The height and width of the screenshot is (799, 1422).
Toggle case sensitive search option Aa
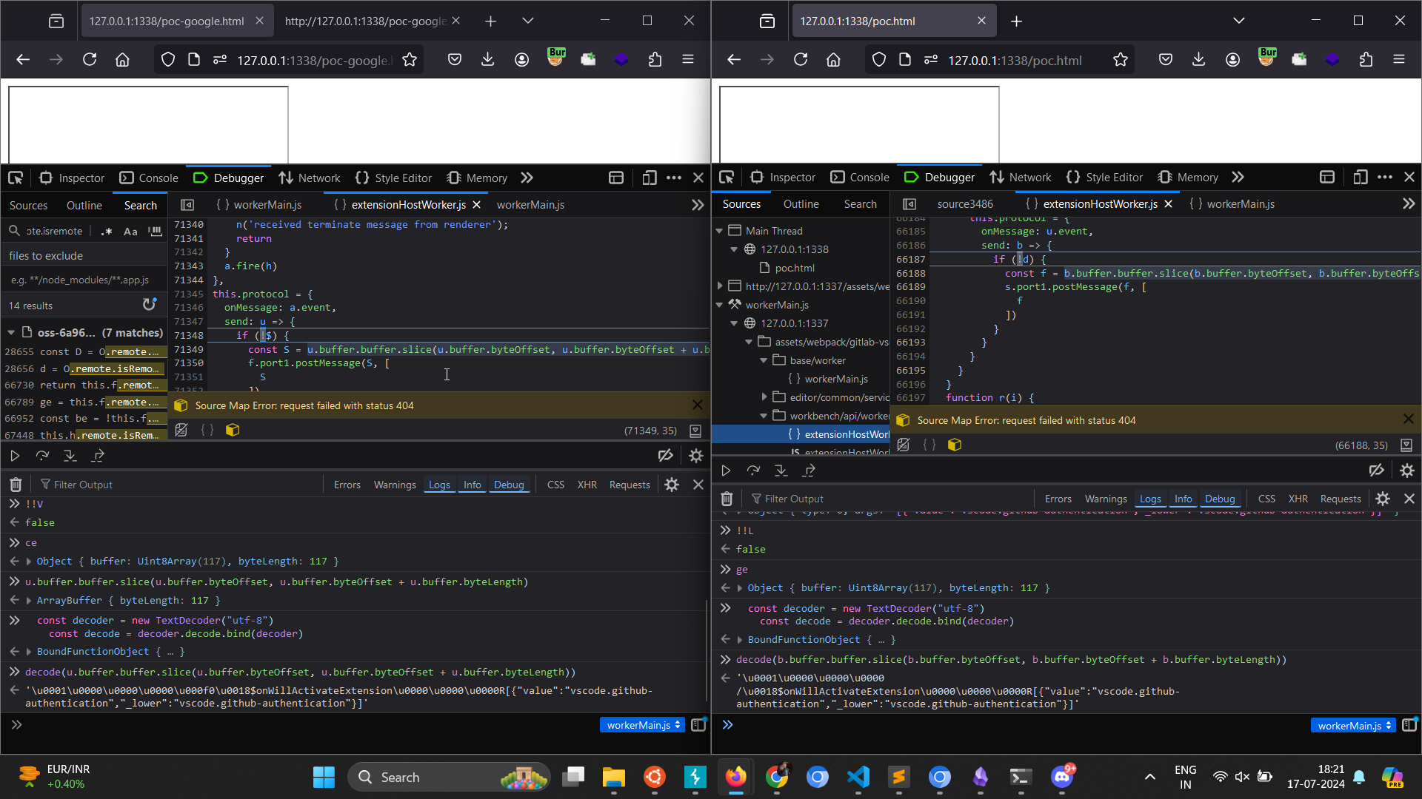tap(130, 231)
